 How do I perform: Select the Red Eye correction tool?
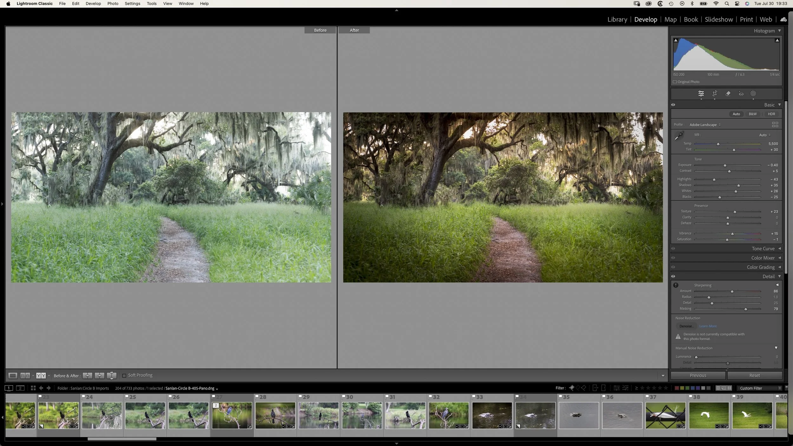741,94
